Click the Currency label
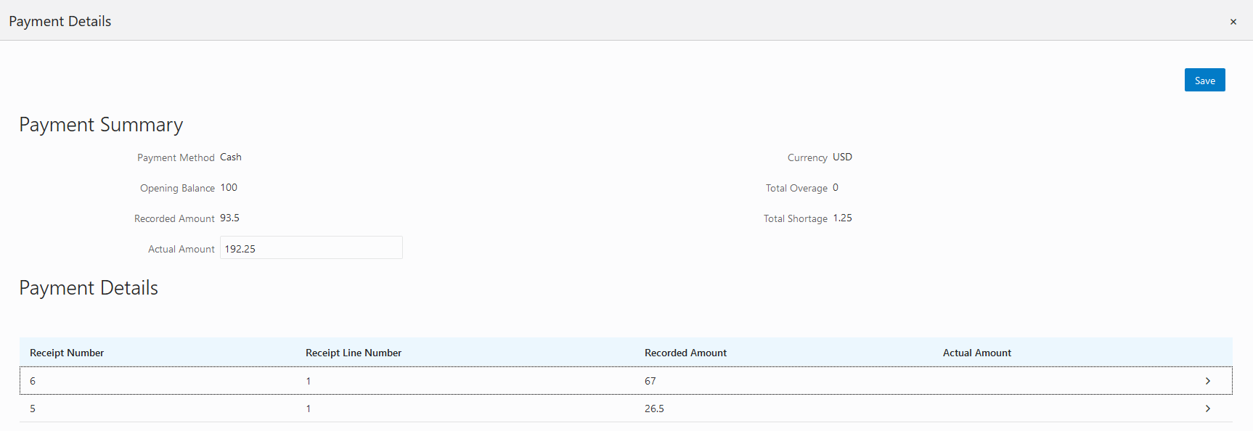This screenshot has width=1253, height=431. pos(807,157)
